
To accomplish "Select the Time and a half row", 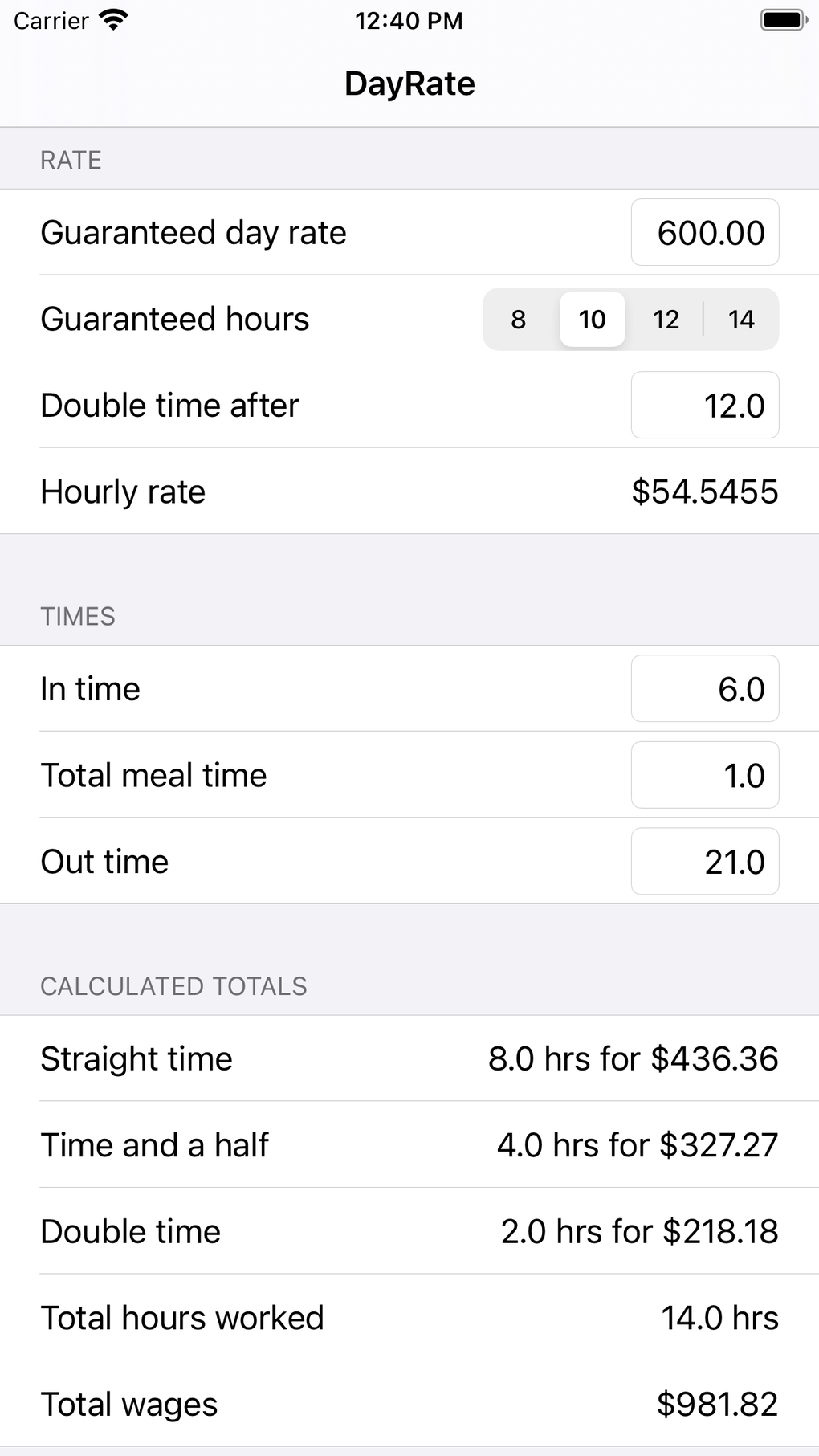I will tap(409, 1145).
